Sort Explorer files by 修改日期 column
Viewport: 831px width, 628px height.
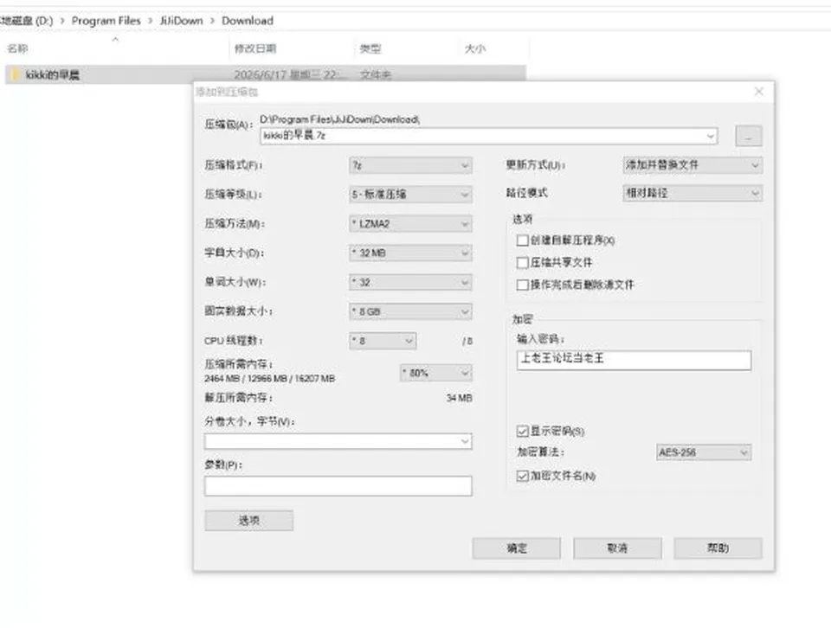255,48
